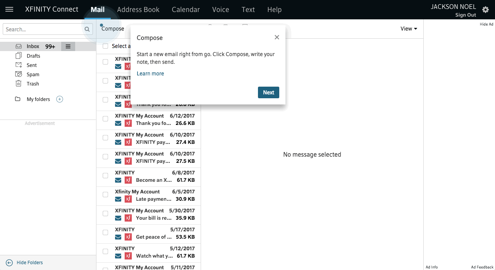Check the 6/12/2017 XFINITY My Account email

105,119
